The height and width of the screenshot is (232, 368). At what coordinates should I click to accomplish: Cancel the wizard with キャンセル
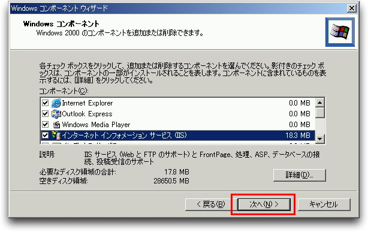click(x=324, y=204)
